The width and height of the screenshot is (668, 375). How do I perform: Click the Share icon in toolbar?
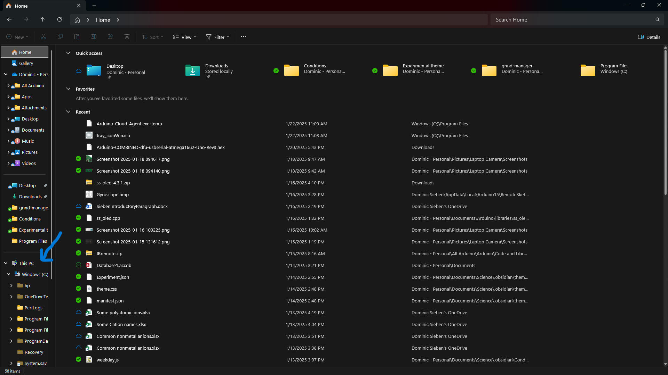coord(110,37)
